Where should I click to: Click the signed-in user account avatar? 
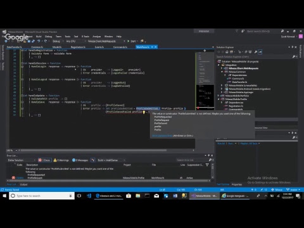pos(301,36)
